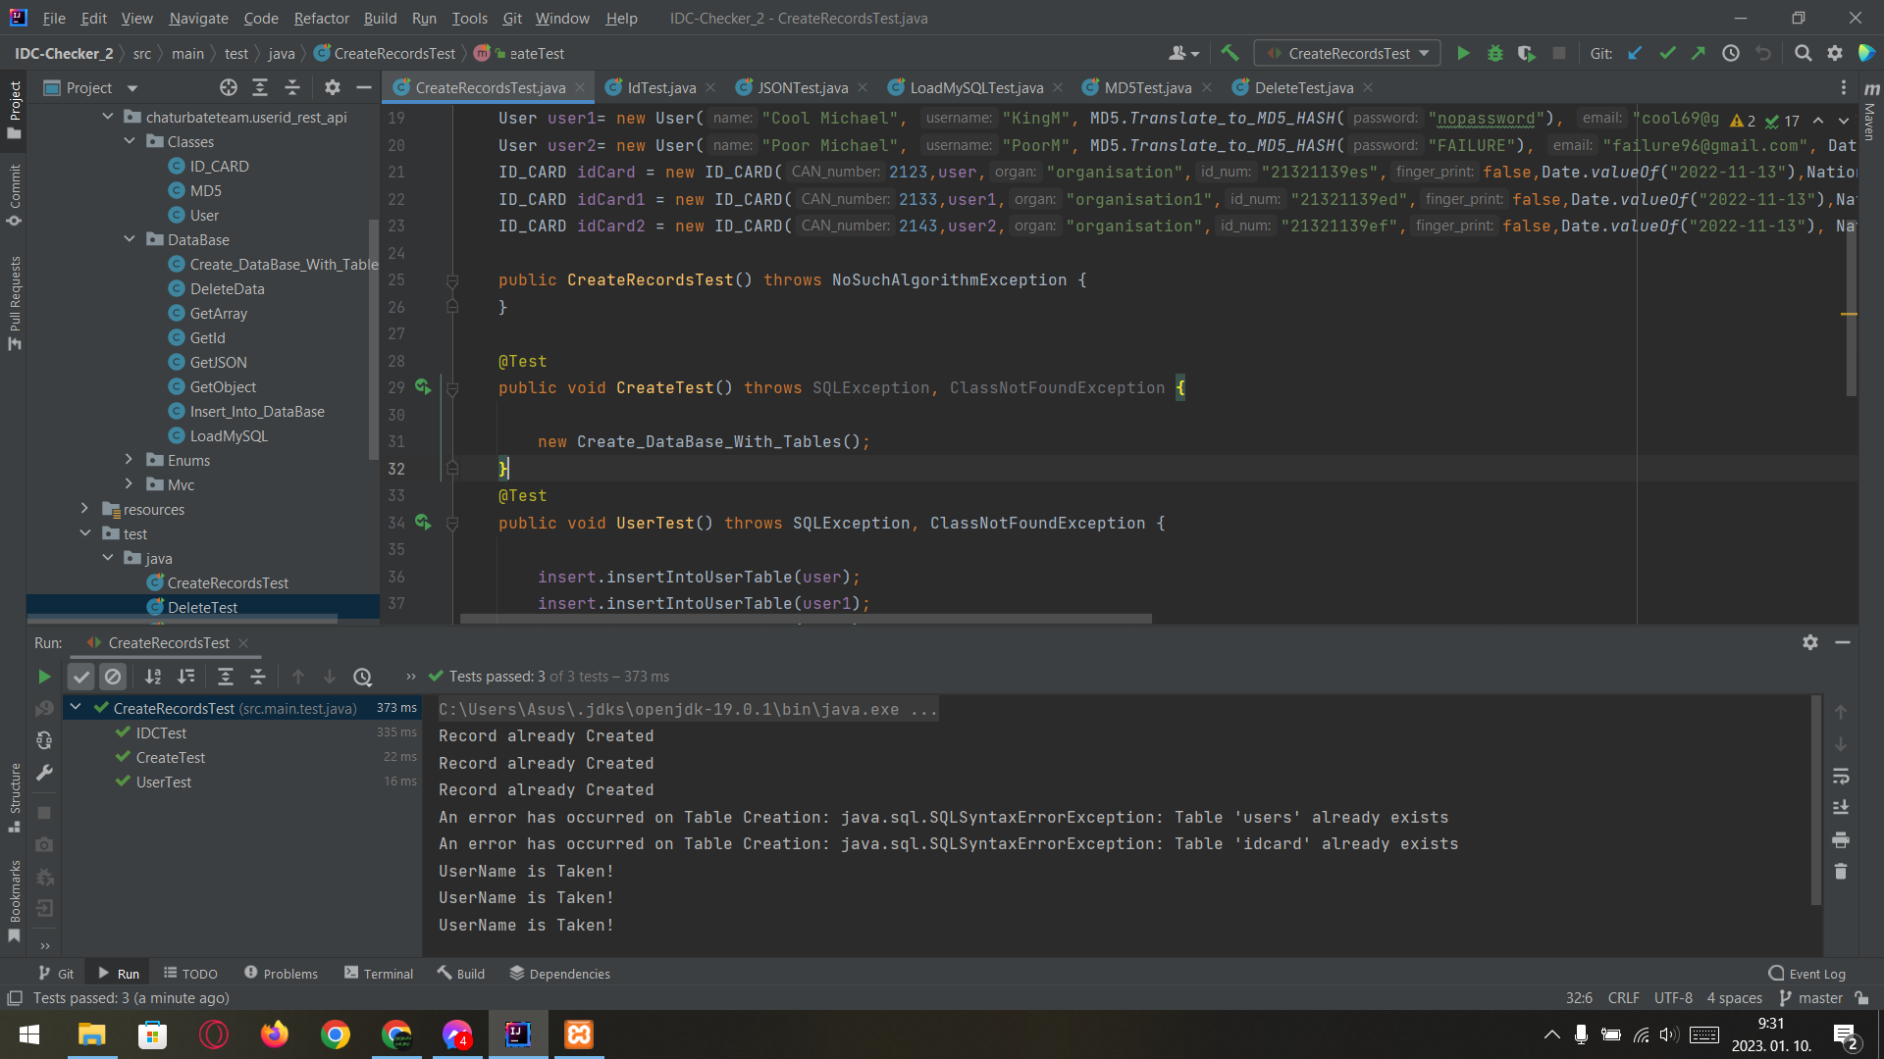Expand all nodes in test results tree
Image resolution: width=1884 pixels, height=1059 pixels.
click(x=226, y=677)
